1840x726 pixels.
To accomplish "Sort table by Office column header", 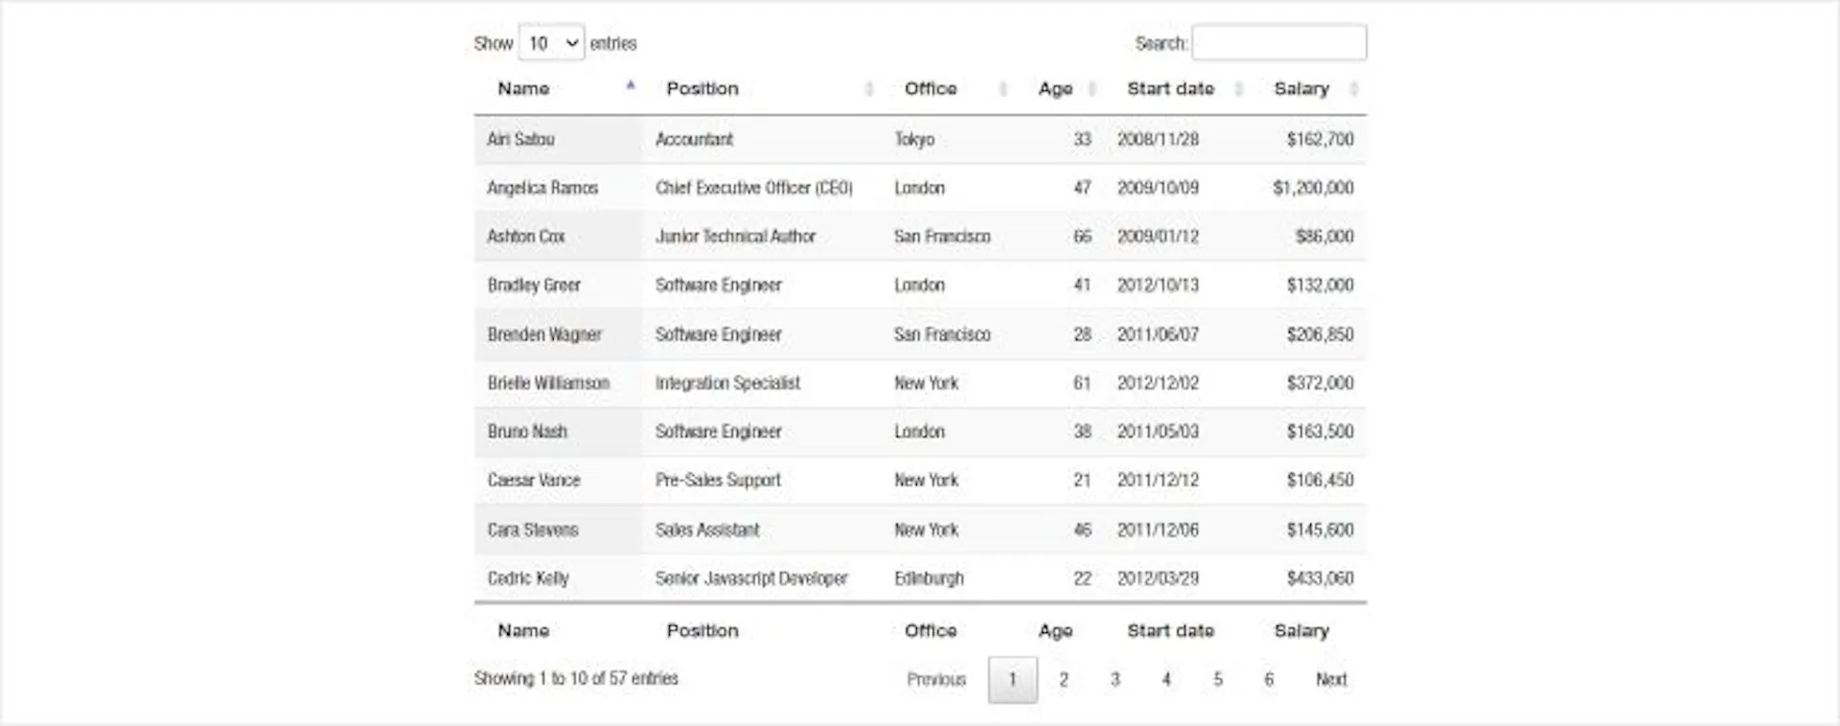I will tap(931, 89).
